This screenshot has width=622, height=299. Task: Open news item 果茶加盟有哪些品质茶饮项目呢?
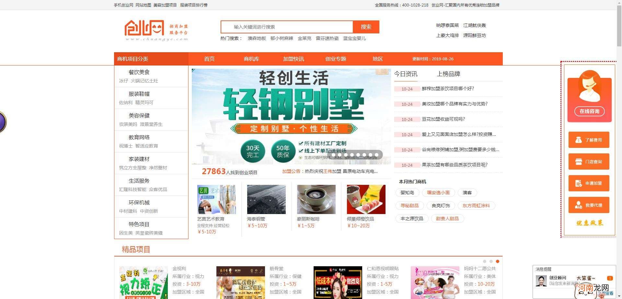[x=455, y=165]
